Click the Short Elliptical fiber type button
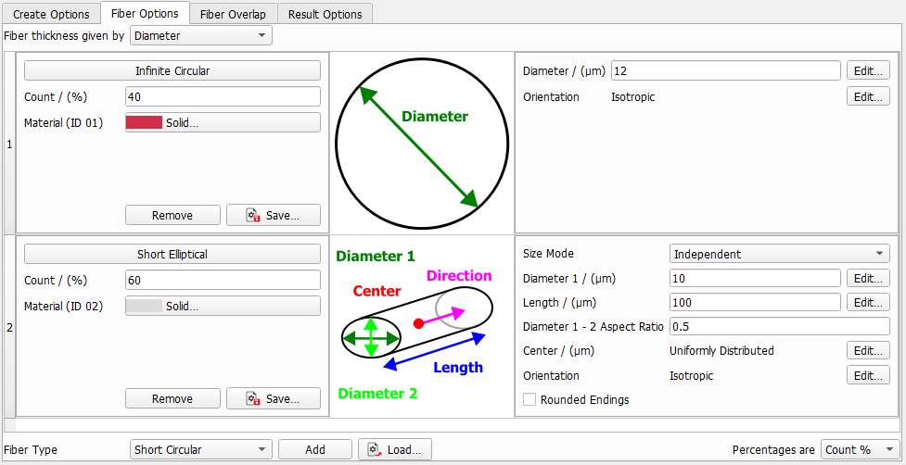This screenshot has width=906, height=465. pyautogui.click(x=172, y=254)
